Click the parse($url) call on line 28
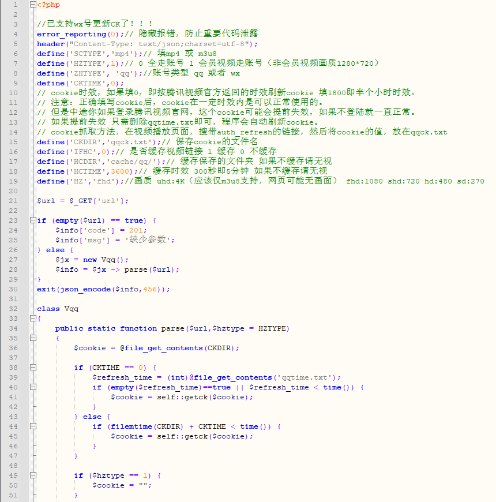Image resolution: width=496 pixels, height=502 pixels. (149, 270)
